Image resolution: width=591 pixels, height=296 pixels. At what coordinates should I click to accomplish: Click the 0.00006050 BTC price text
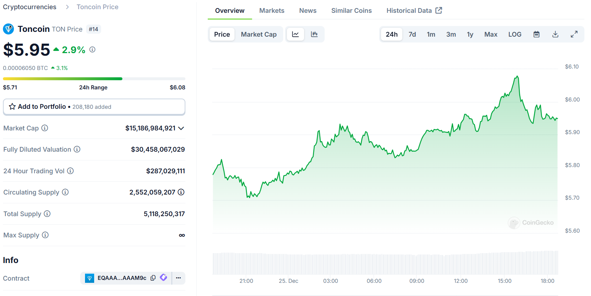[25, 68]
